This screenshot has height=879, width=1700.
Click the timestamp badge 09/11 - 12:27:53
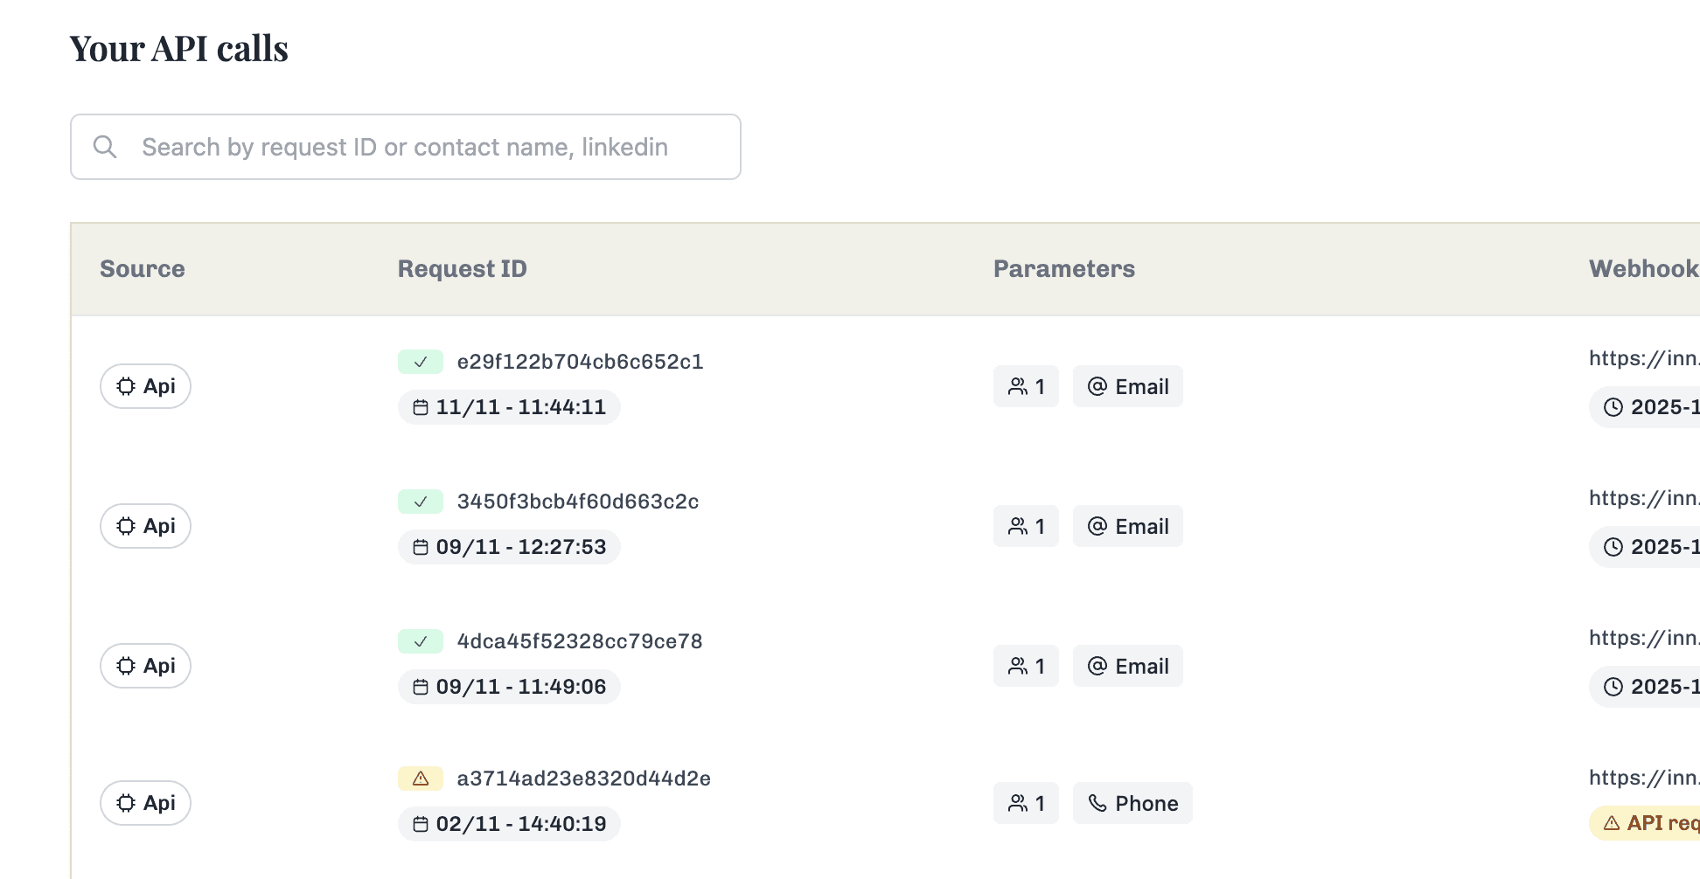coord(509,547)
